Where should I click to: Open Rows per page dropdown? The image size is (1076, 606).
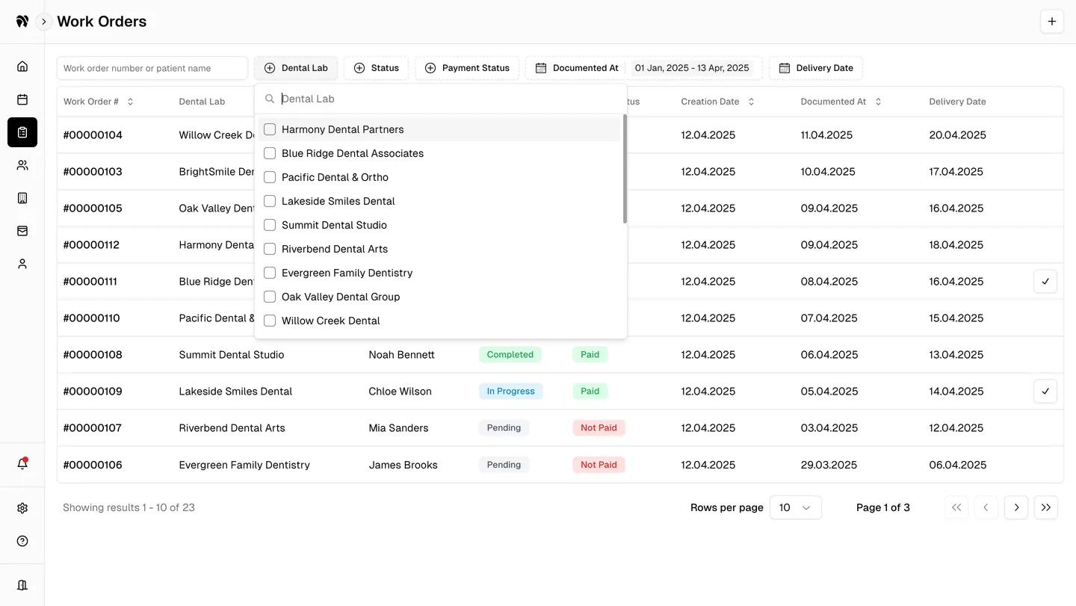point(795,507)
